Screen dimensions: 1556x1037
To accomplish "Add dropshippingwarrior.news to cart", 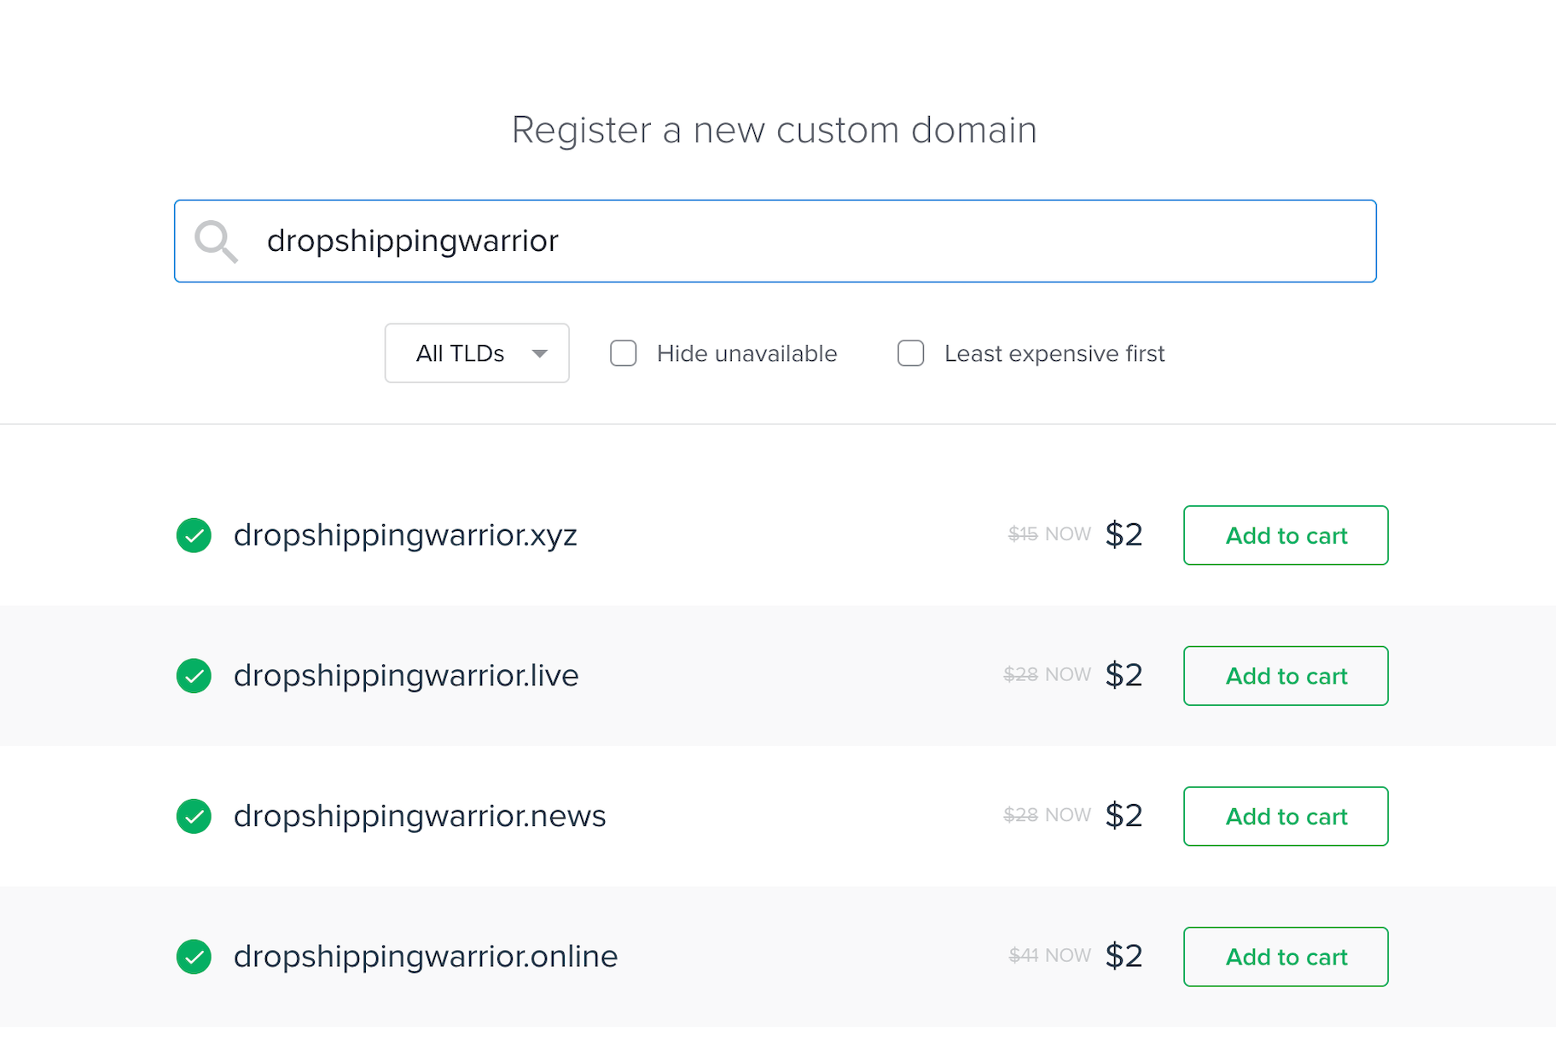I will pyautogui.click(x=1285, y=816).
